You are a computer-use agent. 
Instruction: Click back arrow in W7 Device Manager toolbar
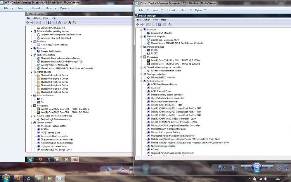(28, 23)
